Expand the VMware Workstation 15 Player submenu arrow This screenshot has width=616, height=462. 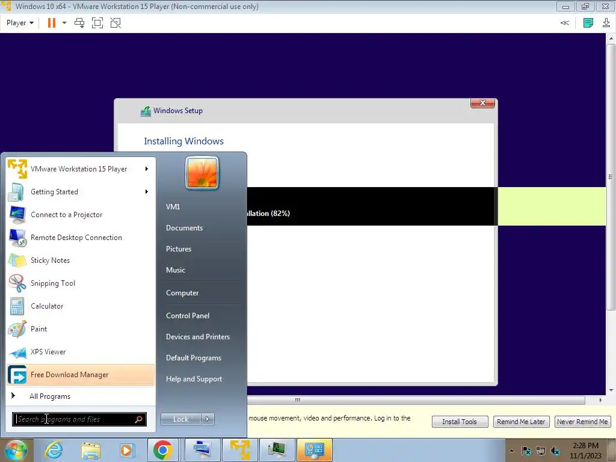point(147,169)
